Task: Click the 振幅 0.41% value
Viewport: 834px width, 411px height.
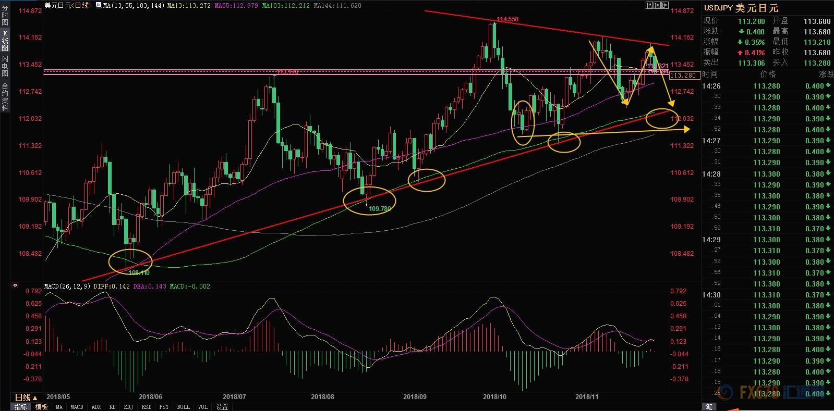Action: click(x=752, y=52)
